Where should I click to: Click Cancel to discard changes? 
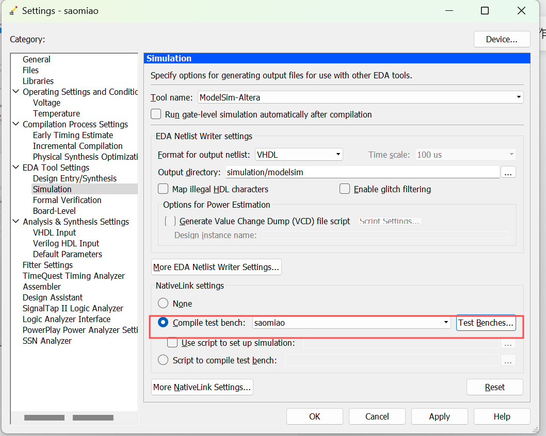(x=377, y=416)
